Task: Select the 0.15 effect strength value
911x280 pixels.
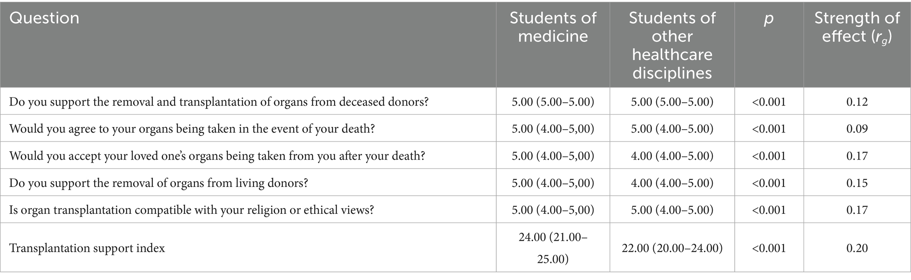Action: [857, 183]
